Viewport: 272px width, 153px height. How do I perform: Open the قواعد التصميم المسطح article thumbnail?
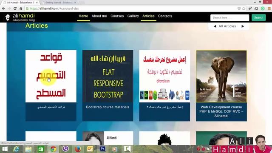pos(51,76)
